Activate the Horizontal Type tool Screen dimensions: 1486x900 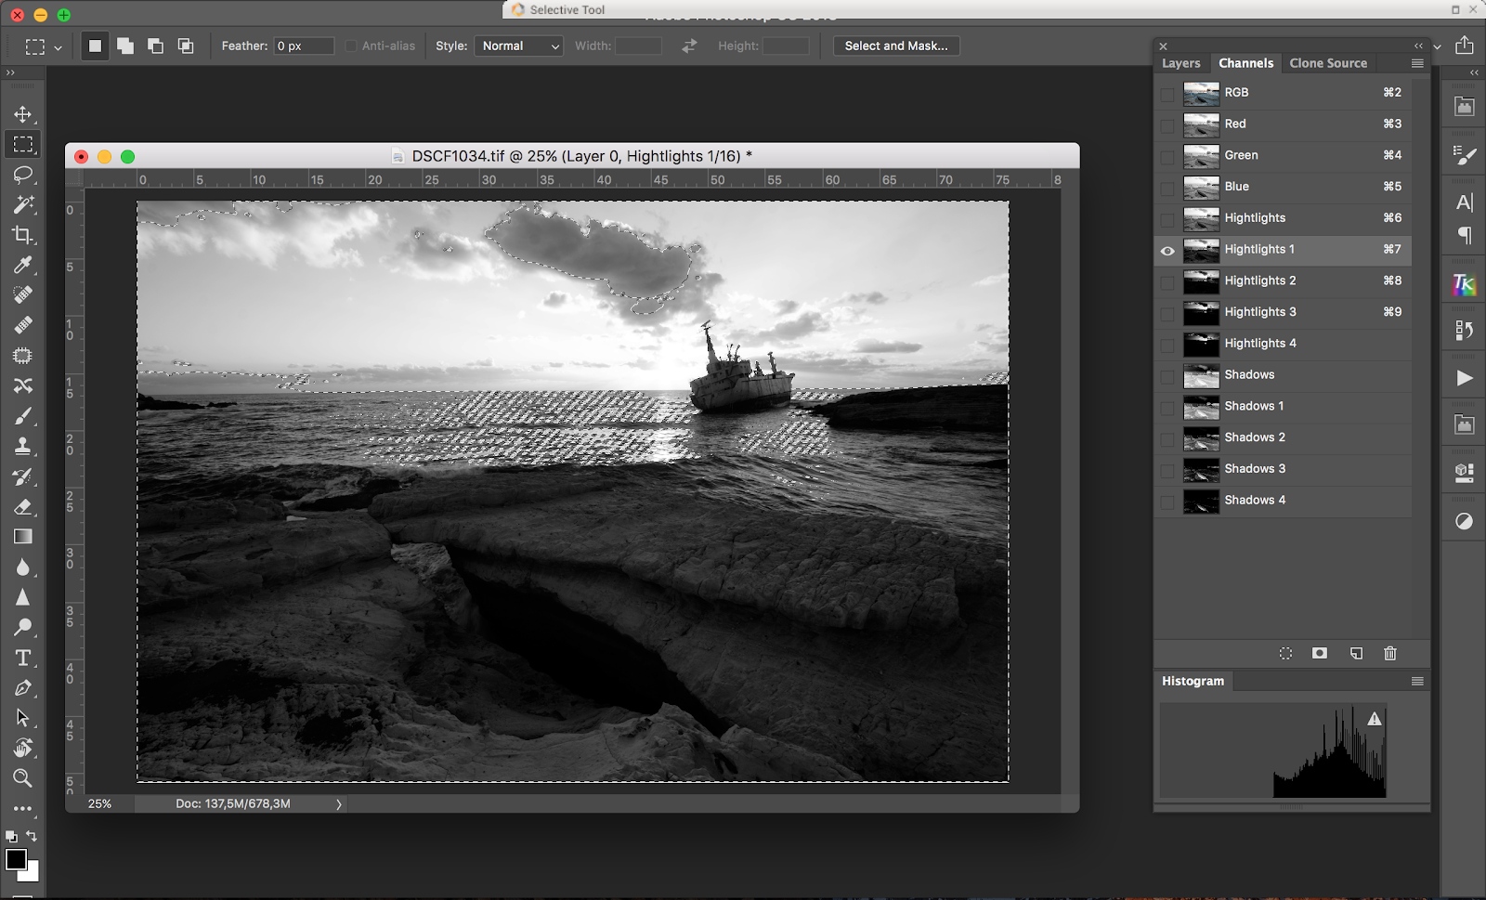(23, 658)
